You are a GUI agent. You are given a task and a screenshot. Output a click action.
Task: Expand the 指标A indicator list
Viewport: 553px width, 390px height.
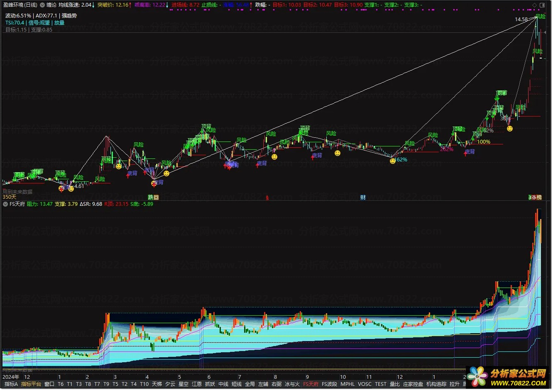pyautogui.click(x=11, y=384)
